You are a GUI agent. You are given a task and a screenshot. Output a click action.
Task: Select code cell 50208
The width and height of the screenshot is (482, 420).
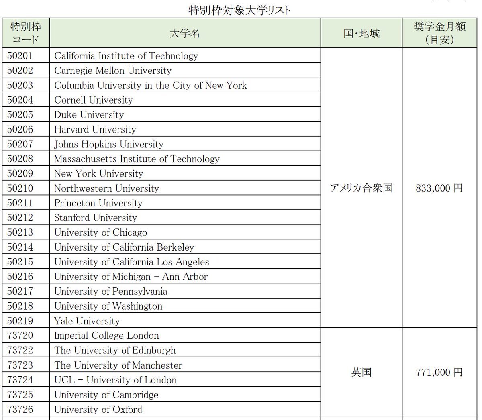click(x=26, y=159)
